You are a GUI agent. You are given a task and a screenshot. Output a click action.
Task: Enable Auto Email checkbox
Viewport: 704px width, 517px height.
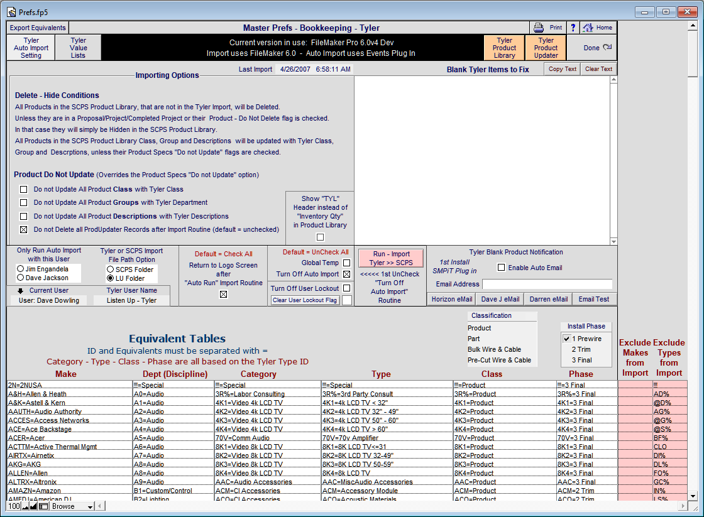(502, 268)
